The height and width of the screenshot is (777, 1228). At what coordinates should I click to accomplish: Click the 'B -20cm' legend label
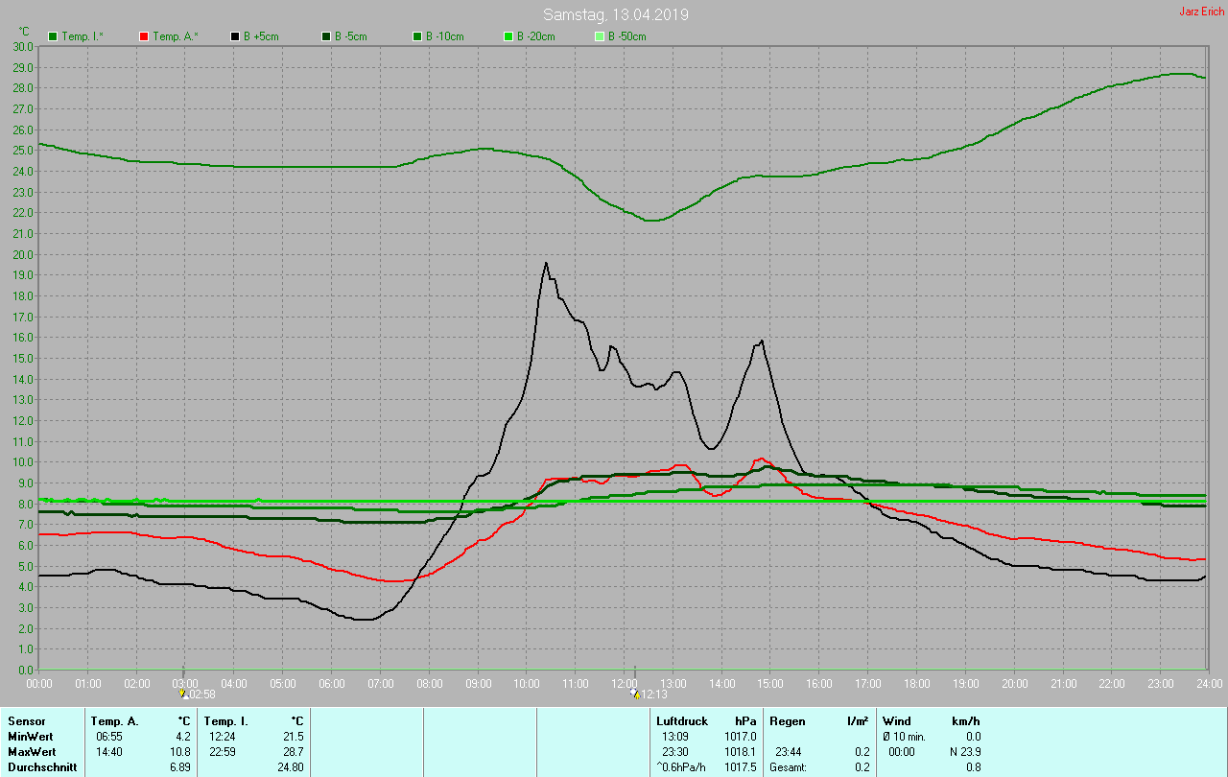pos(536,36)
